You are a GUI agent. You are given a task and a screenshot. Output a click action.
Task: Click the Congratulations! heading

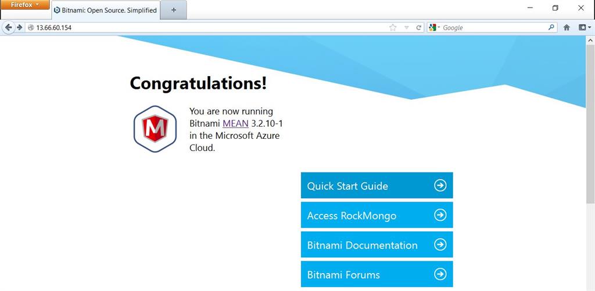tap(198, 84)
